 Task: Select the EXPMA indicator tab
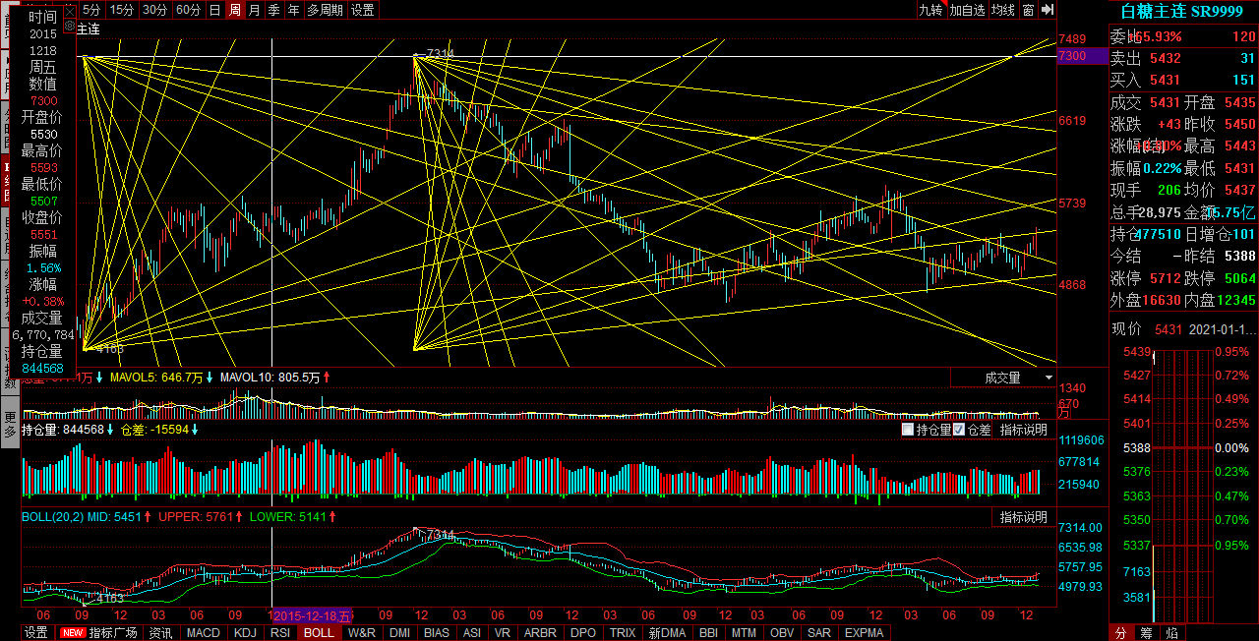click(864, 633)
